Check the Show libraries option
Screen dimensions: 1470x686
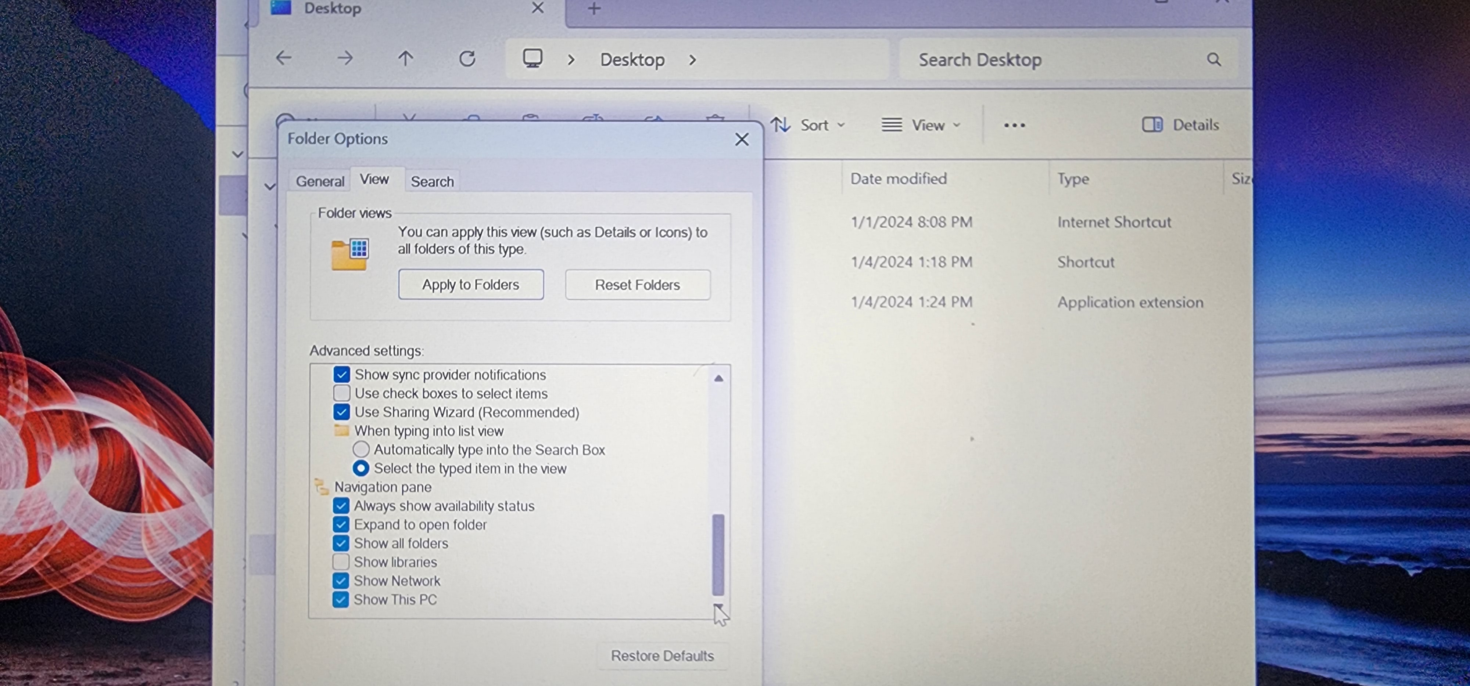tap(341, 562)
